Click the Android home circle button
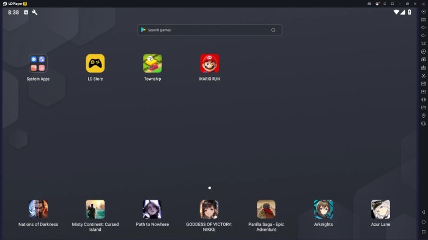This screenshot has width=428, height=240. 423,222
